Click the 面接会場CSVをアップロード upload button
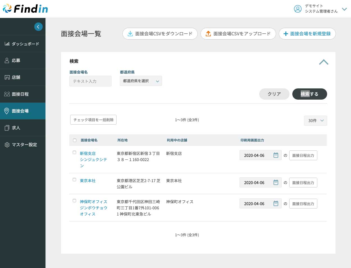The height and width of the screenshot is (268, 351). [x=238, y=34]
